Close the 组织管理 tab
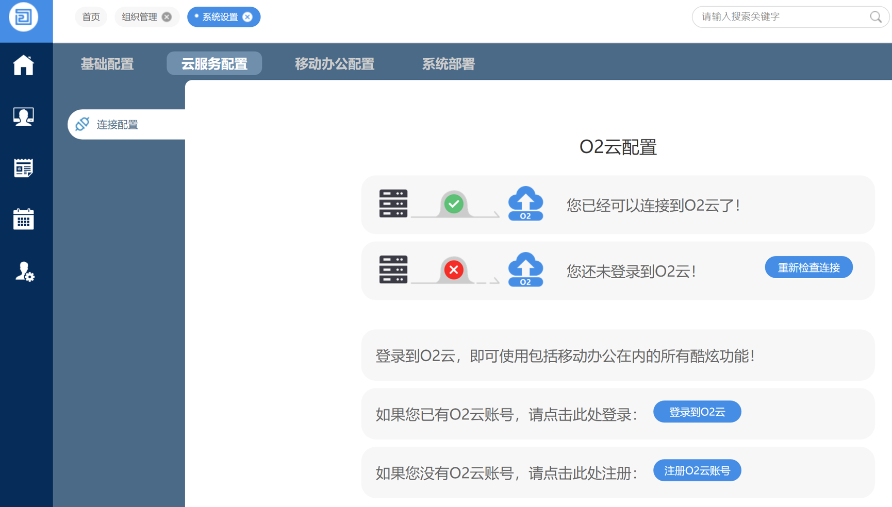Screen dimensions: 892x507 tap(167, 17)
